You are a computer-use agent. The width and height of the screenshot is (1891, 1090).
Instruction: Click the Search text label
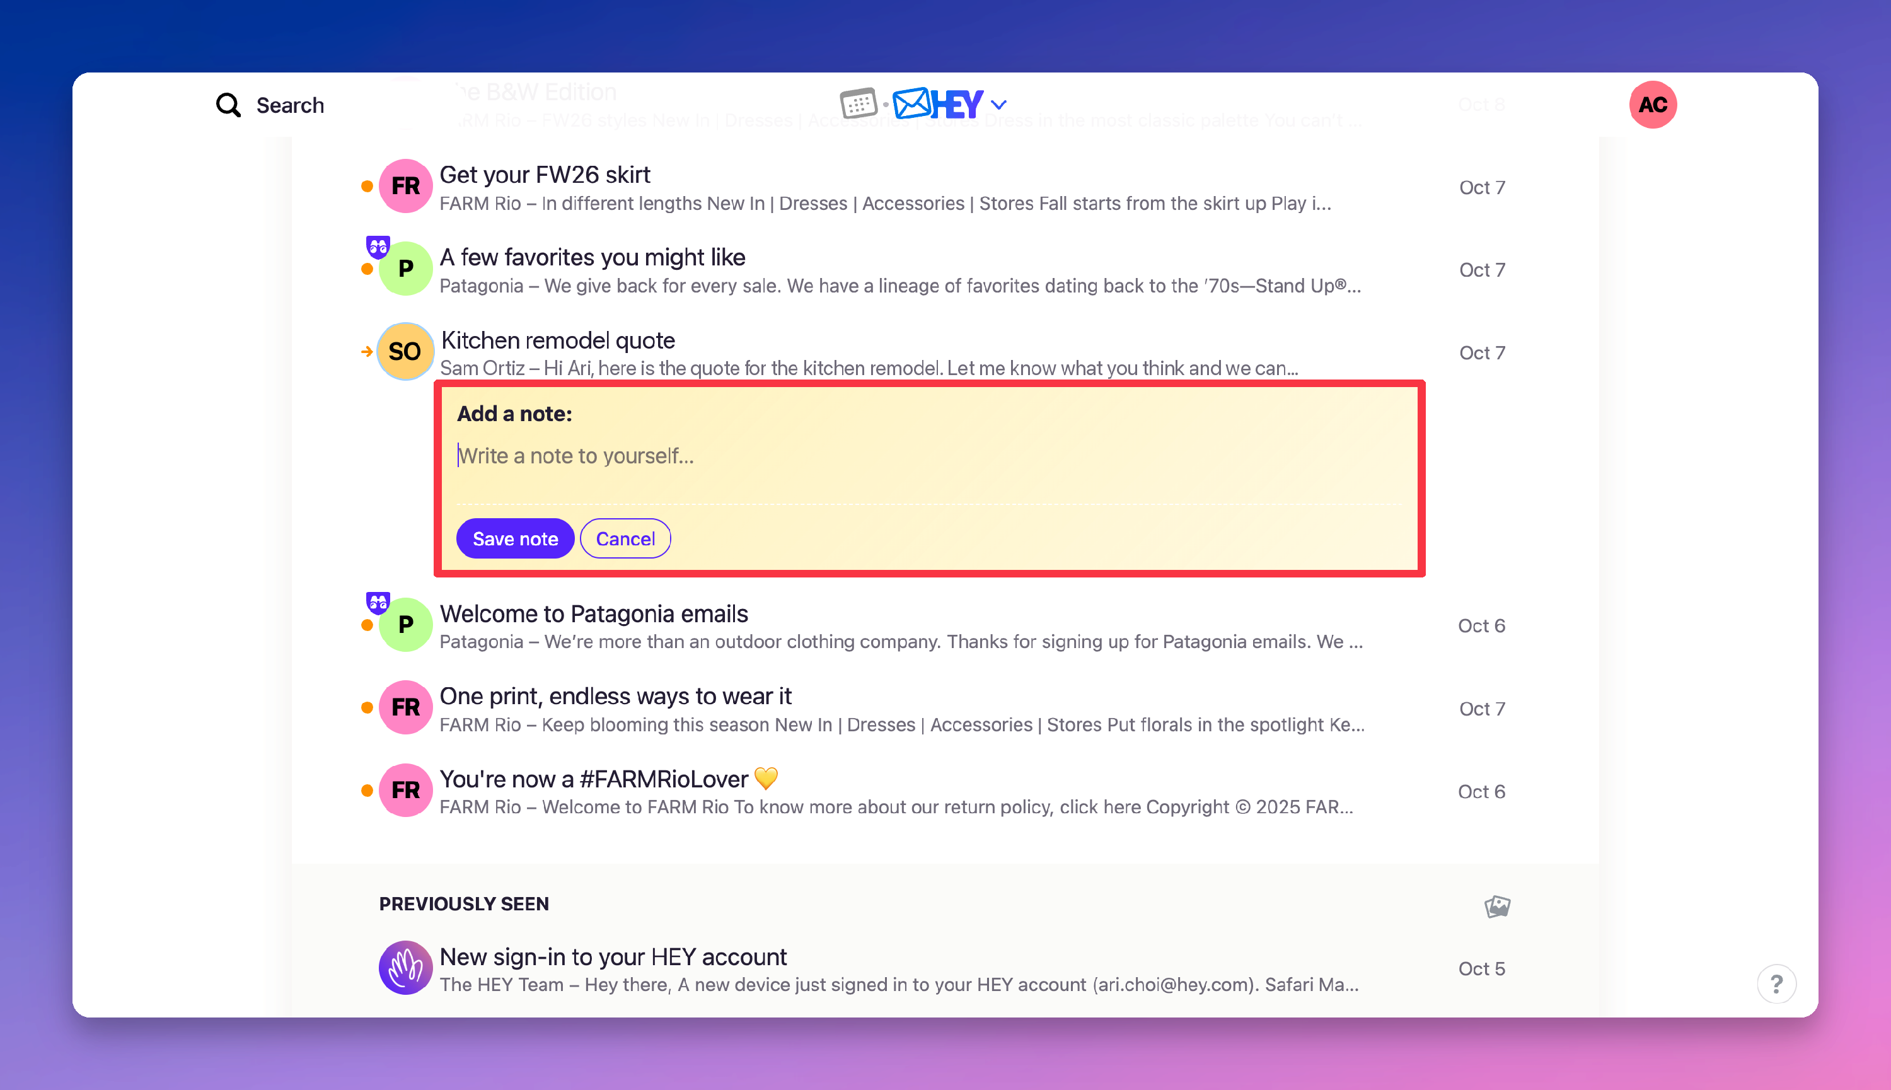(291, 105)
